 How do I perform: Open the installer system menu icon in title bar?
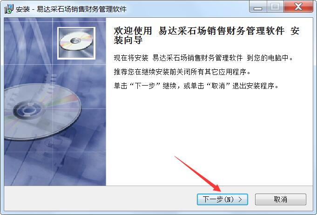[9, 9]
